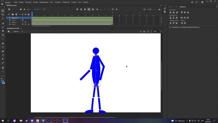The height and width of the screenshot is (123, 218).
Task: Align left edges in Align panel
Action: coord(171,12)
